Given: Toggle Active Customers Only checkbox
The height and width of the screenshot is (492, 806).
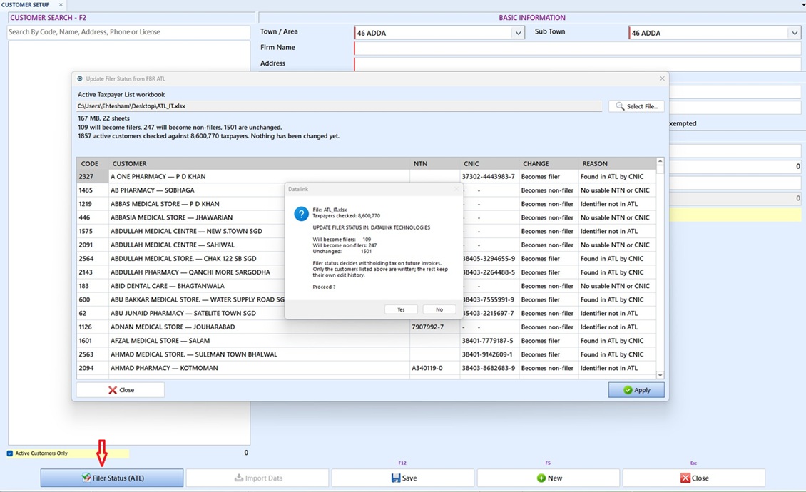Looking at the screenshot, I should 10,453.
